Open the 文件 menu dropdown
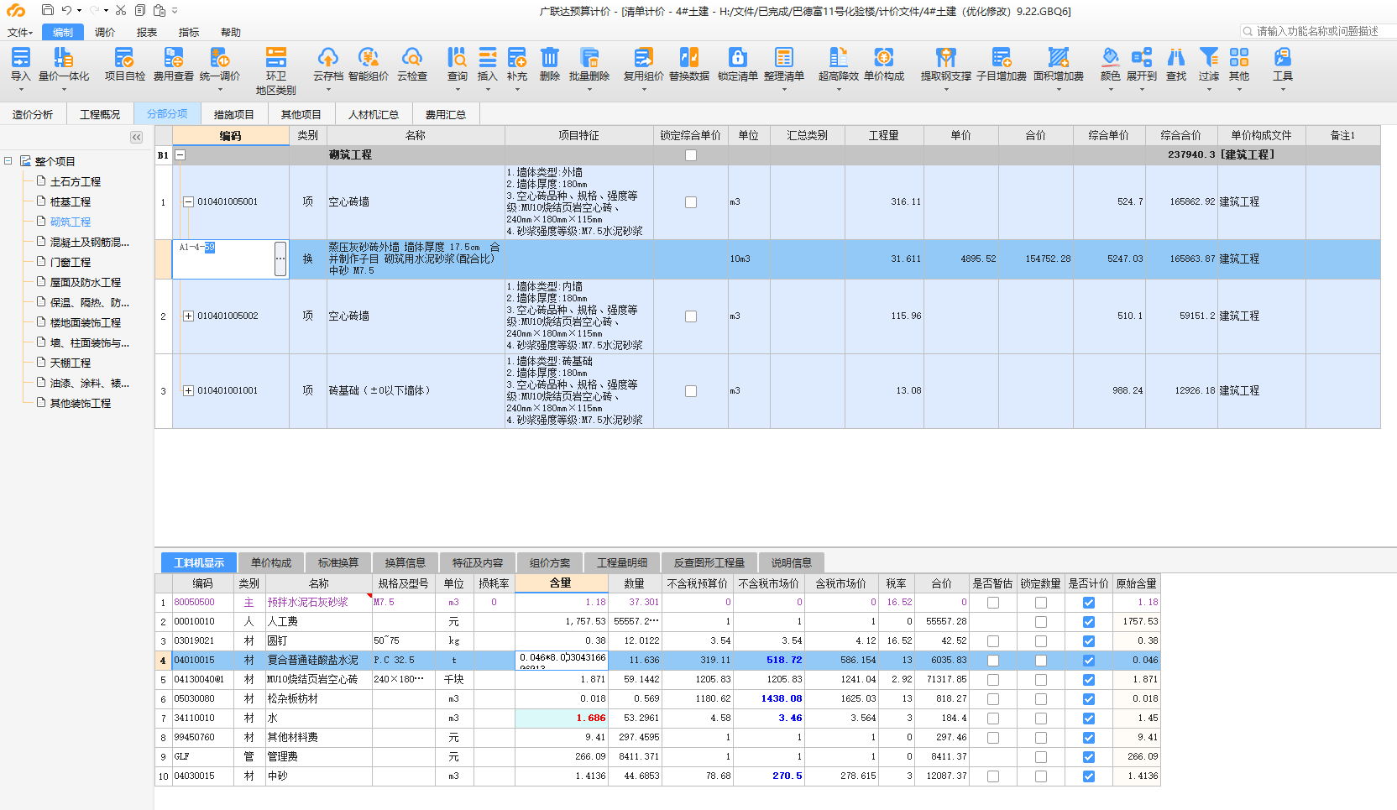The width and height of the screenshot is (1397, 810). click(20, 32)
